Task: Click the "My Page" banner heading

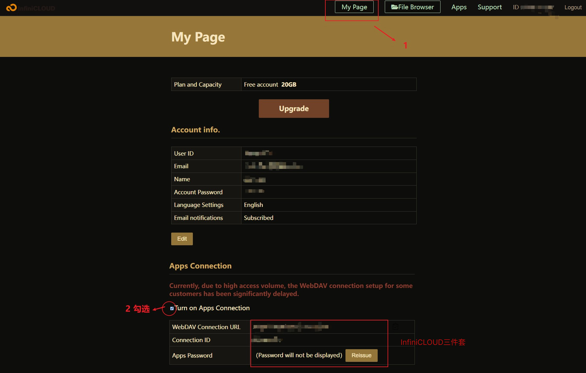Action: (x=198, y=37)
